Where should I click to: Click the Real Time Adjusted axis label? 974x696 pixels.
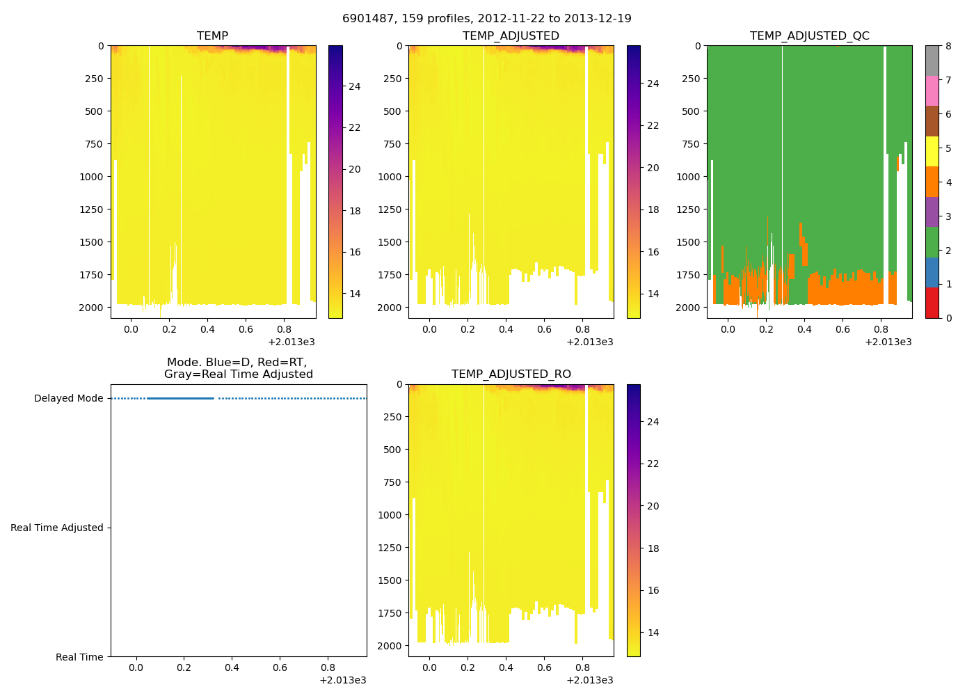[56, 528]
